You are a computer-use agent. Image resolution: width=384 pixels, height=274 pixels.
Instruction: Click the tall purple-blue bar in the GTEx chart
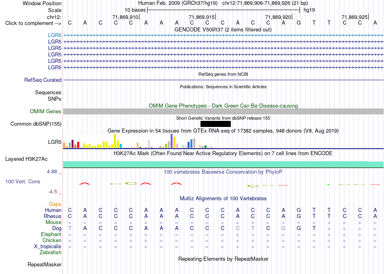coord(172,141)
